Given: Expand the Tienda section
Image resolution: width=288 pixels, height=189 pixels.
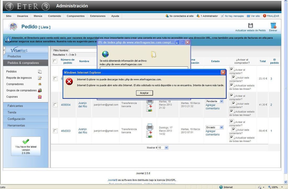Looking at the screenshot, I should (x=26, y=112).
